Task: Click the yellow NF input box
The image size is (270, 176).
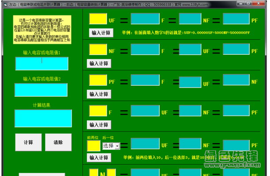Action: tap(98, 50)
